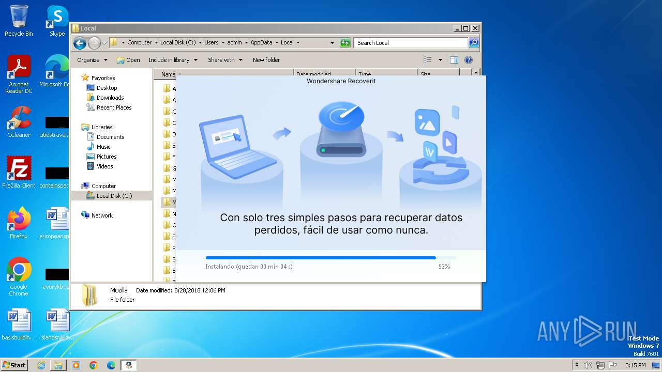Change the view using the views icon
The image size is (662, 372).
[x=428, y=60]
